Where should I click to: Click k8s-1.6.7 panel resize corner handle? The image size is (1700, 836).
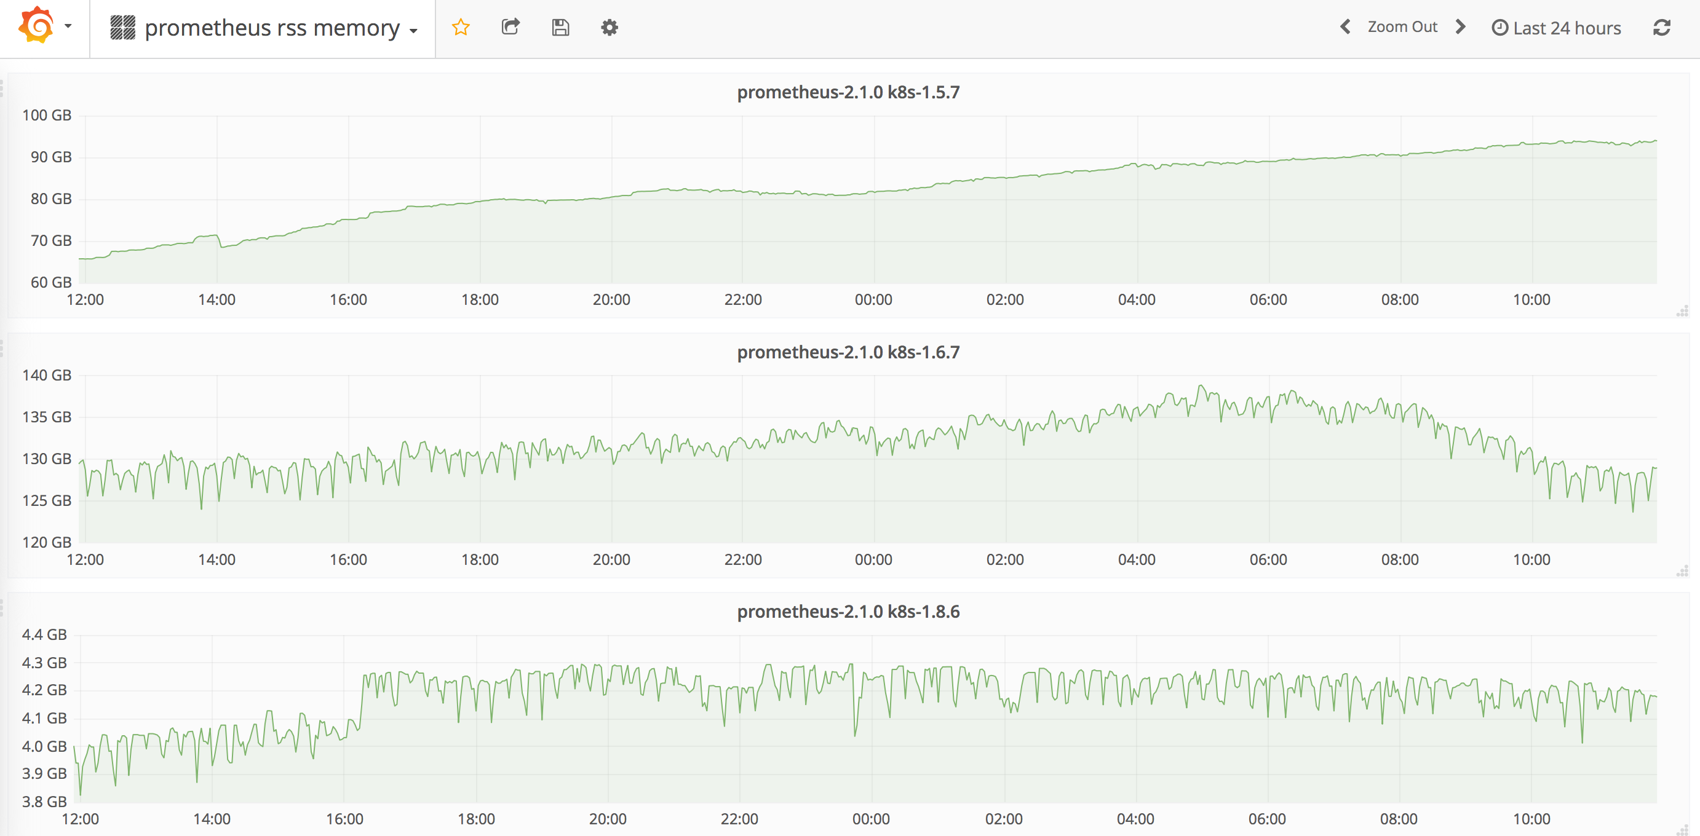[1682, 572]
